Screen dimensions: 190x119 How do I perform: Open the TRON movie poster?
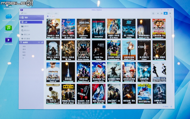click(x=129, y=29)
